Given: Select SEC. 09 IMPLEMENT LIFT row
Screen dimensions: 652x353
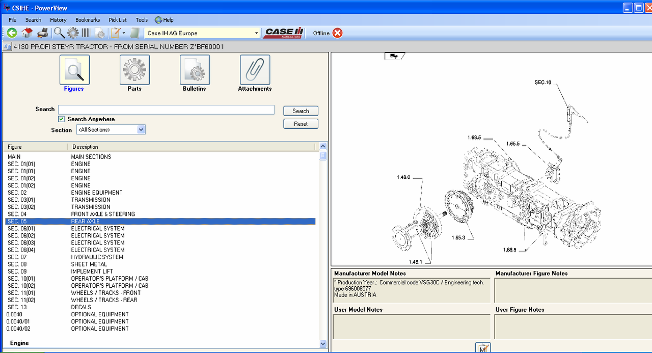Looking at the screenshot, I should tap(160, 271).
